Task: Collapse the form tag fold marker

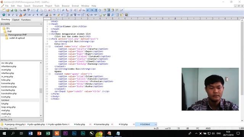Action: [50, 39]
